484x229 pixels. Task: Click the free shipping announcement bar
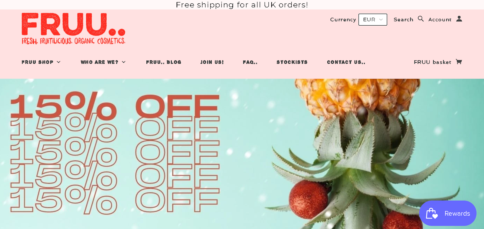[x=242, y=5]
